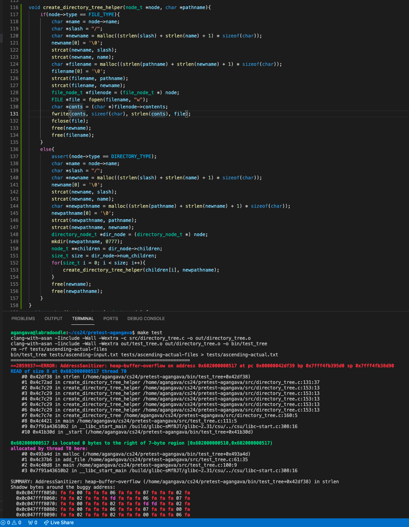Select the TERMINAL panel tab
The image size is (409, 527).
tap(83, 318)
